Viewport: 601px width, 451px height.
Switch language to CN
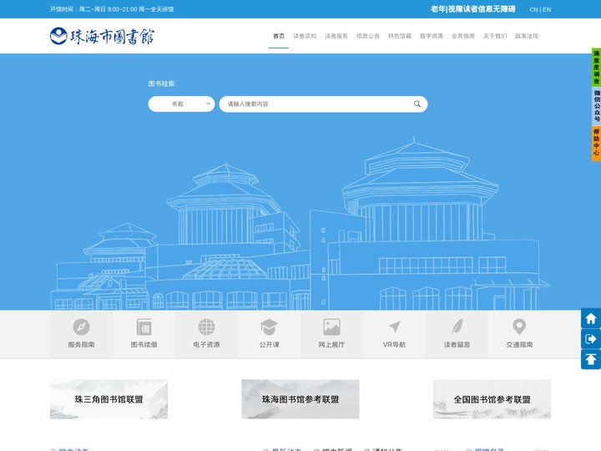(533, 9)
